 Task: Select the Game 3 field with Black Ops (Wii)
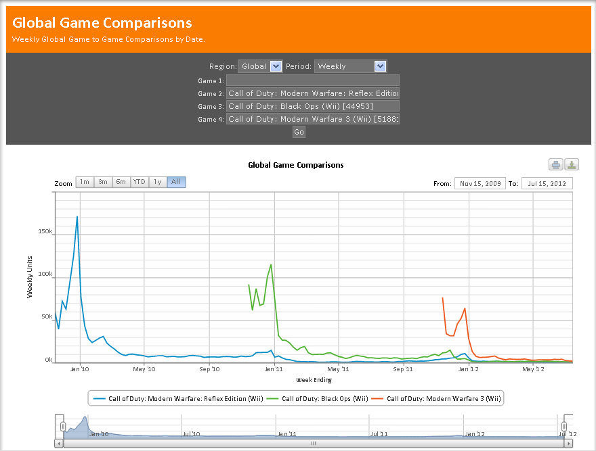[x=313, y=106]
